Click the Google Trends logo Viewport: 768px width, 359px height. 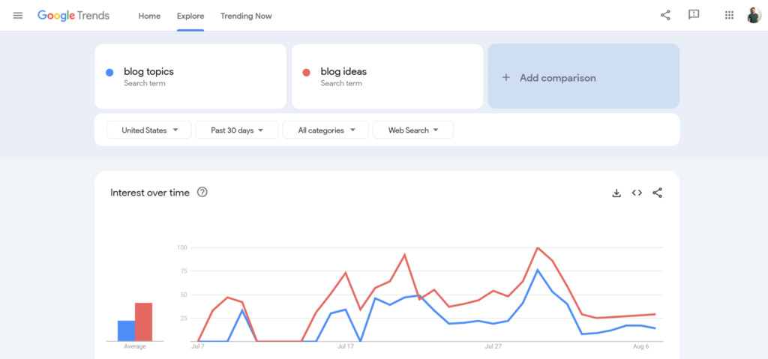tap(73, 16)
